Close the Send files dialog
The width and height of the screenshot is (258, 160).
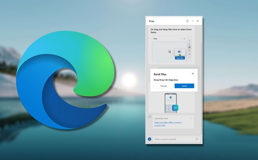pyautogui.click(x=193, y=74)
